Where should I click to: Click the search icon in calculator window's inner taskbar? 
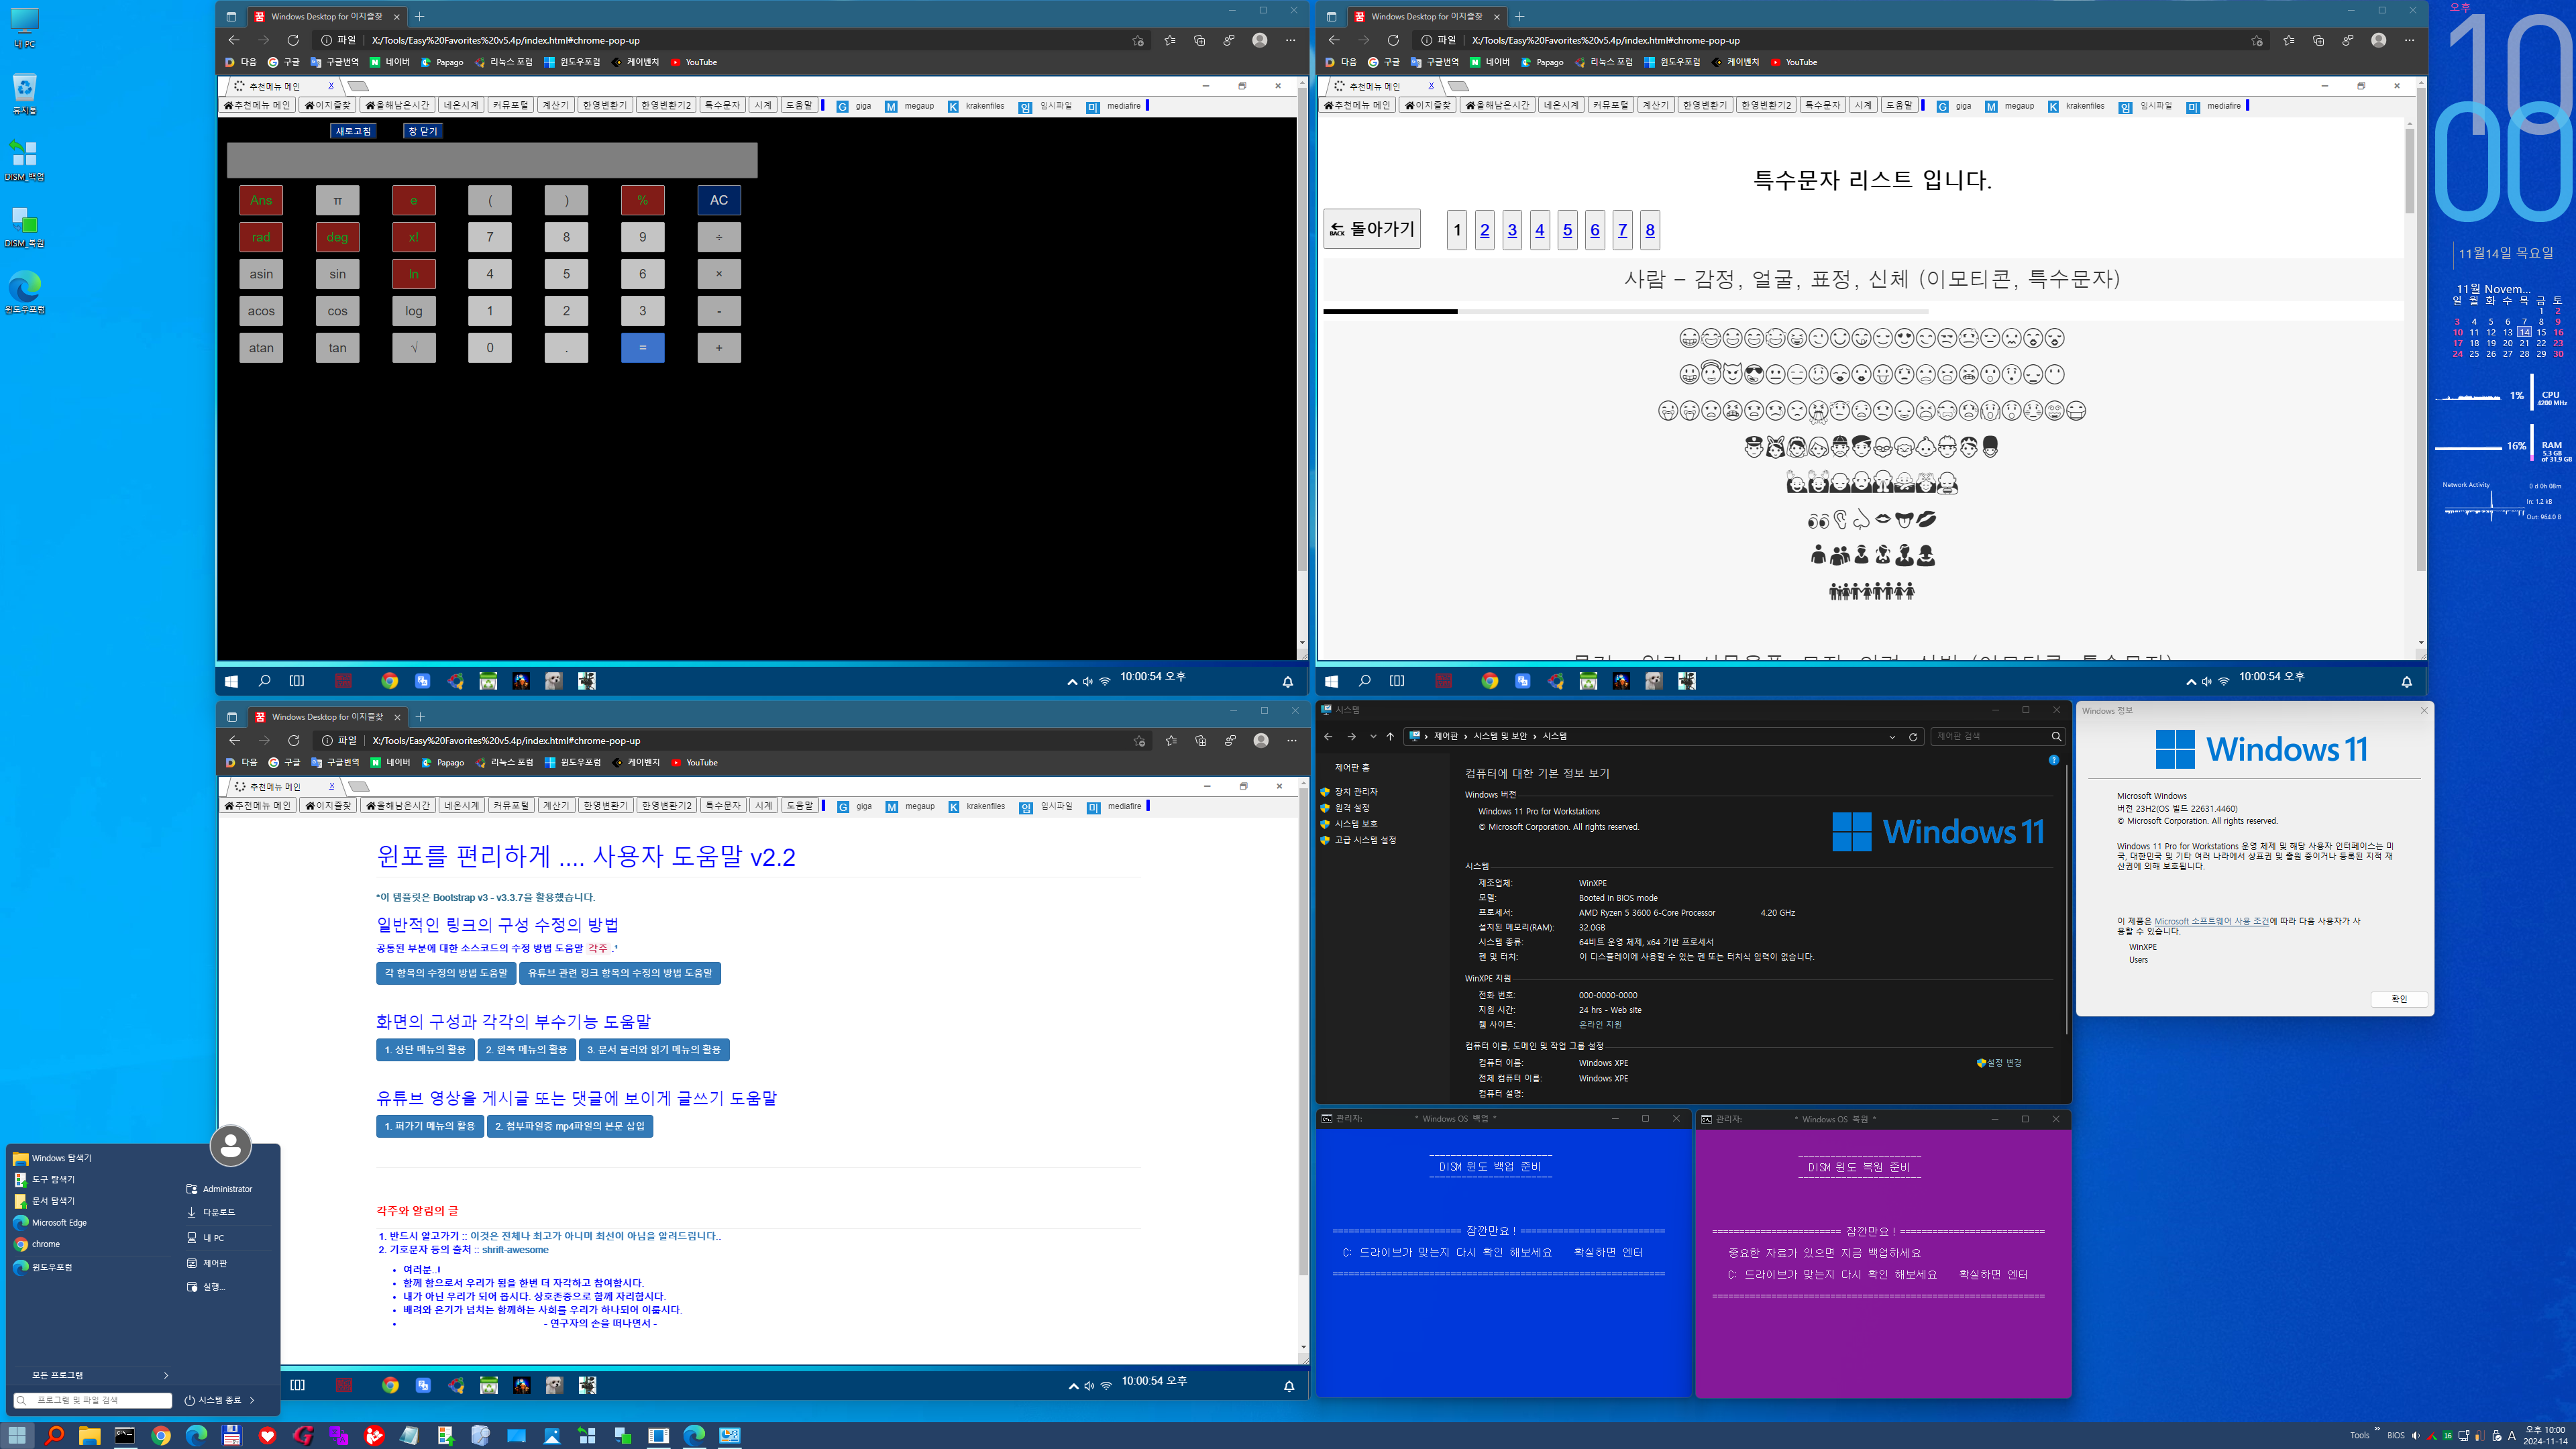264,681
